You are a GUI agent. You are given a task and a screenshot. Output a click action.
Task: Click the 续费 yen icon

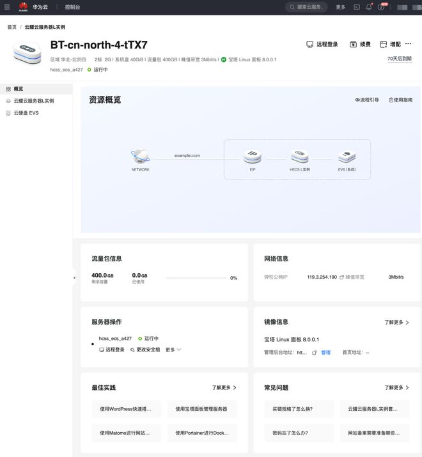(353, 44)
